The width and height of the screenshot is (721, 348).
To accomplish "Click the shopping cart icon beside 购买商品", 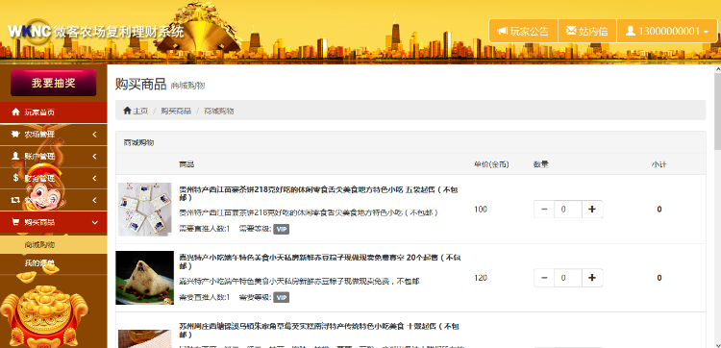I will 15,222.
